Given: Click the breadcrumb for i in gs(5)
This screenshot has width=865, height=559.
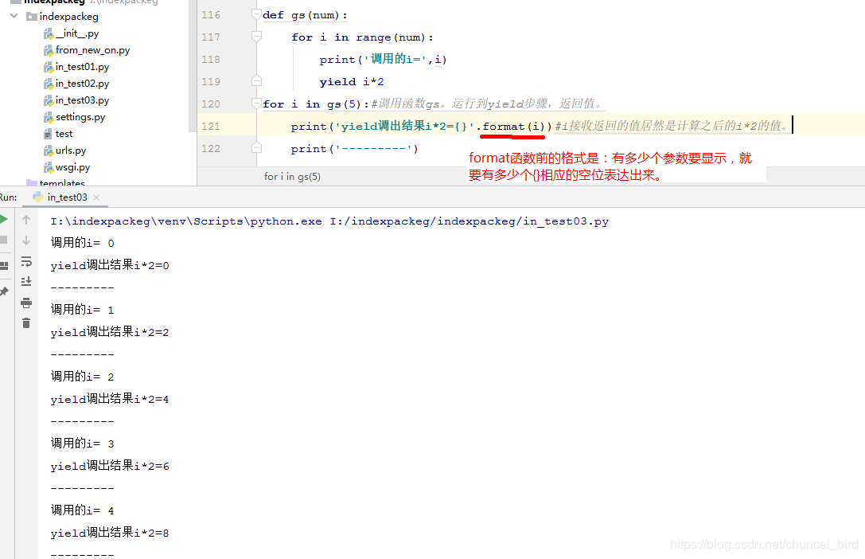Looking at the screenshot, I should click(x=293, y=176).
